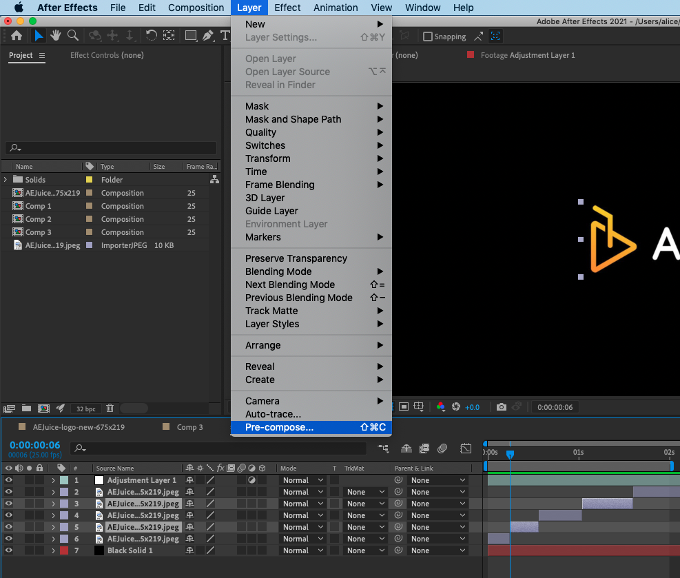The image size is (680, 578).
Task: Open the Apple menu
Action: pos(19,8)
